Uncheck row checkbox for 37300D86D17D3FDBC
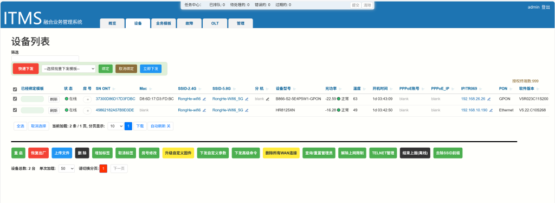 15,99
